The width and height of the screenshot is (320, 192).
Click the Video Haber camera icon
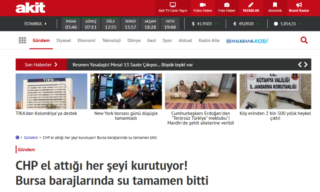(x=203, y=5)
